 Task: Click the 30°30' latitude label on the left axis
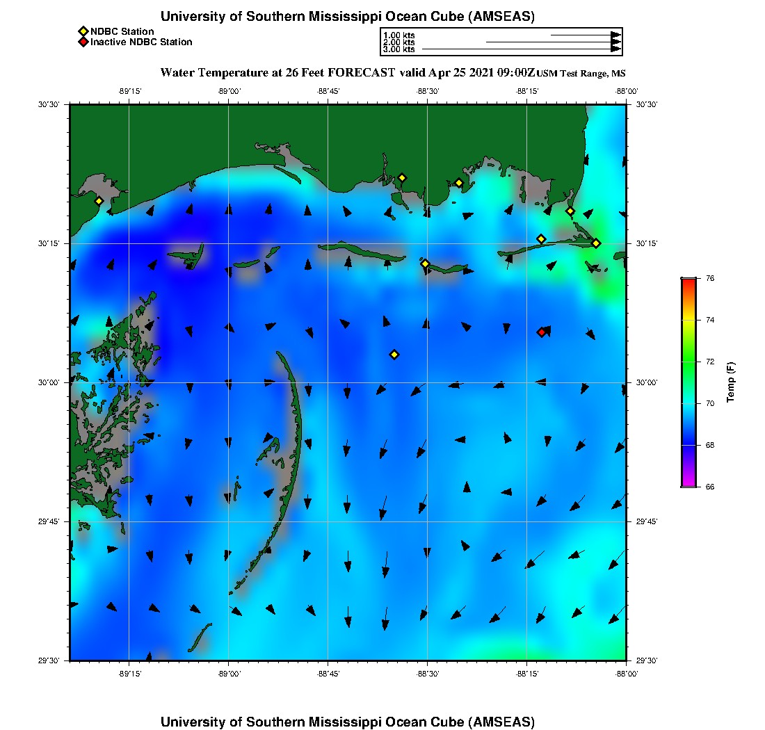coord(48,104)
